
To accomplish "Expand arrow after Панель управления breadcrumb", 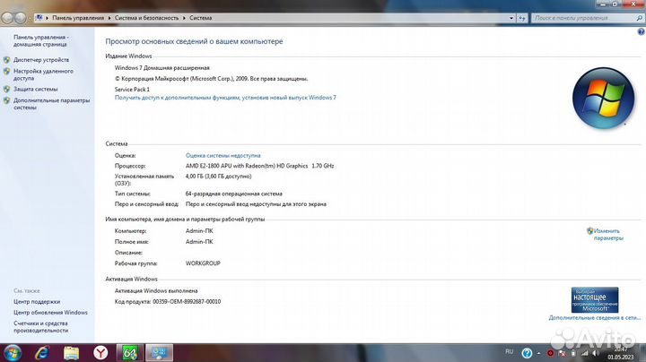I will [x=109, y=18].
